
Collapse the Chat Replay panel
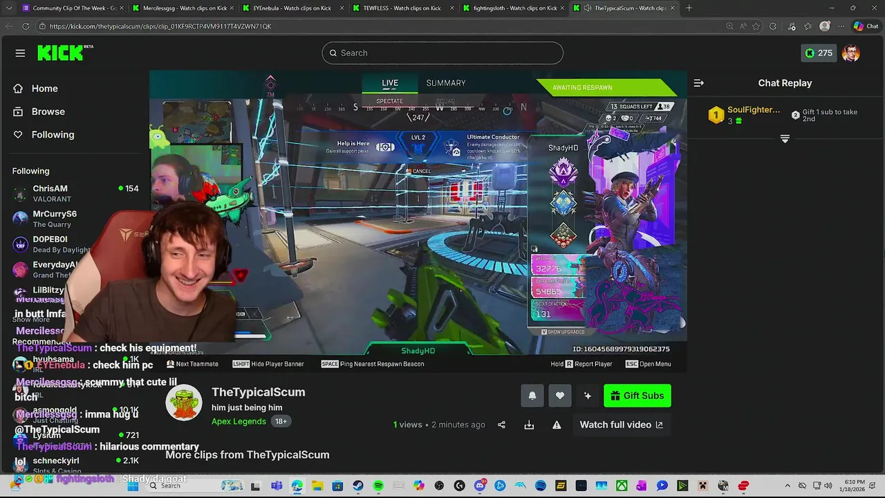pyautogui.click(x=698, y=83)
